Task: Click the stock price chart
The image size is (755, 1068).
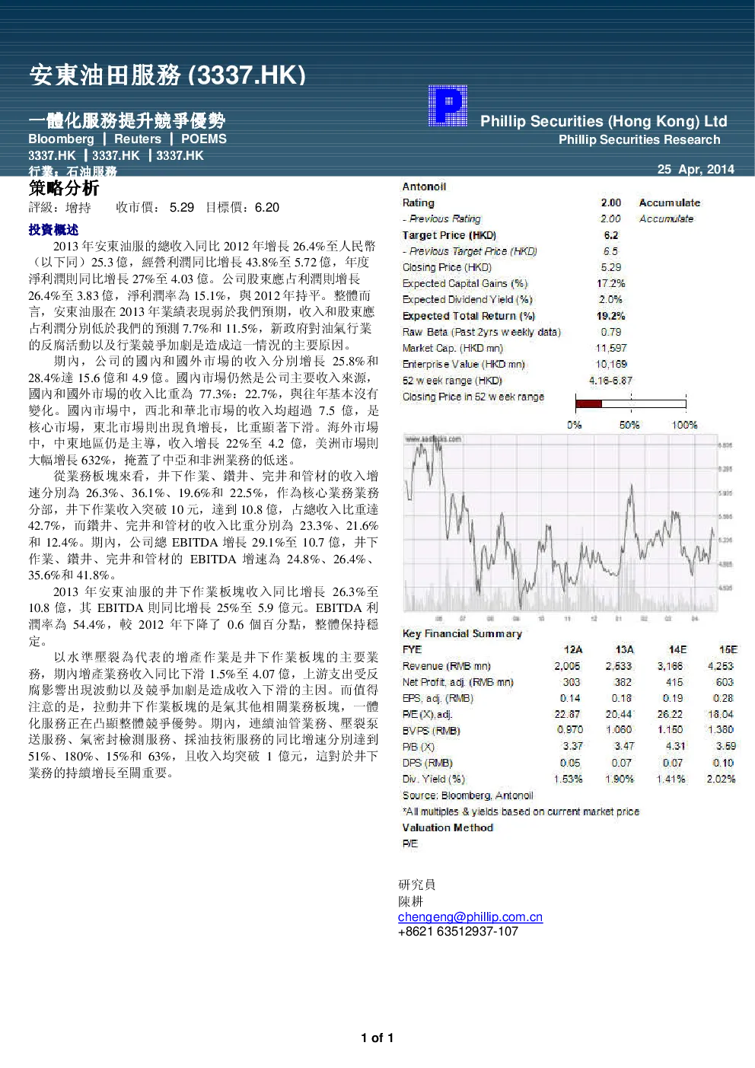Action: (x=569, y=528)
